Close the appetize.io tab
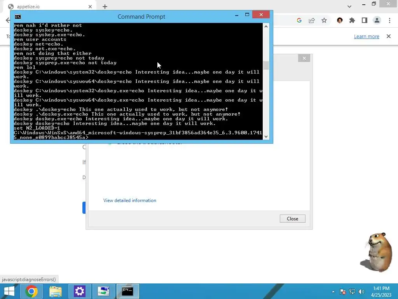Screen dimensions: 398x299 (x=90, y=7)
